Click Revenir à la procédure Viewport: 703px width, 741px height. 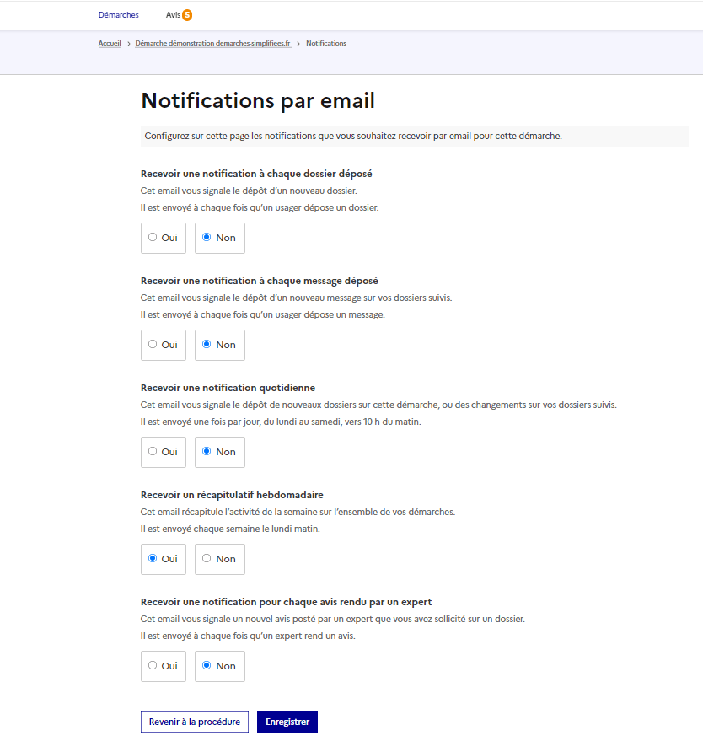(x=194, y=722)
